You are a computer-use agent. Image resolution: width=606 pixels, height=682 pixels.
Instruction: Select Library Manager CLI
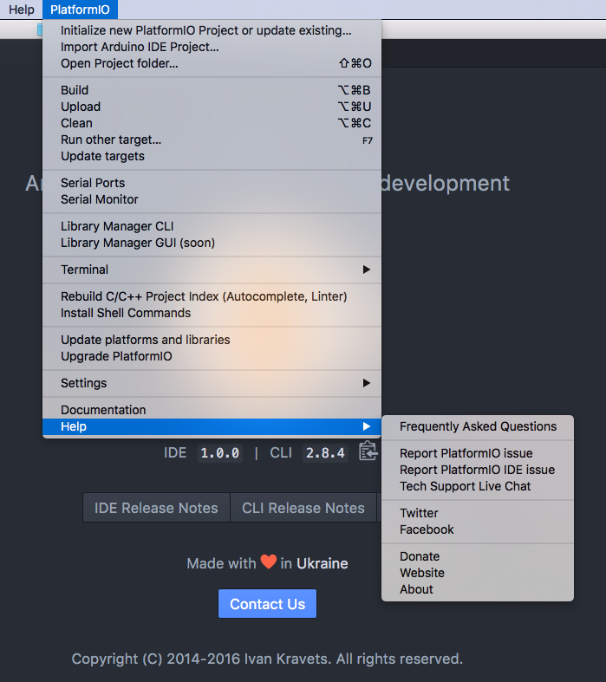(x=212, y=226)
